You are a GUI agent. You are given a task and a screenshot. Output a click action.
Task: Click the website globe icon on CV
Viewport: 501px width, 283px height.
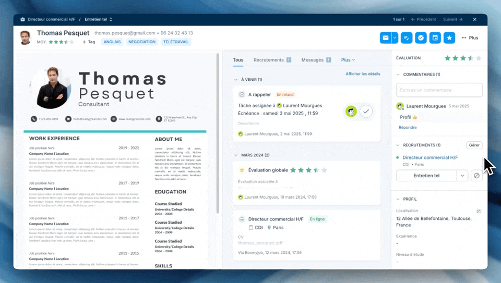click(x=113, y=119)
